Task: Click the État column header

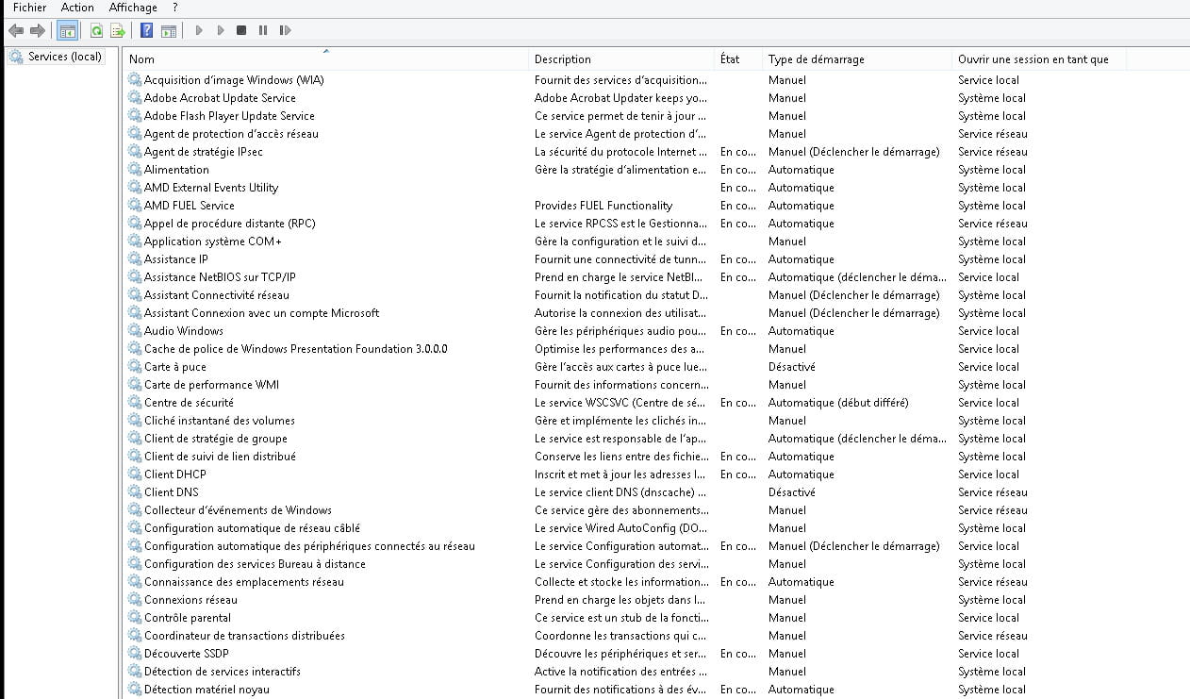Action: [x=730, y=59]
